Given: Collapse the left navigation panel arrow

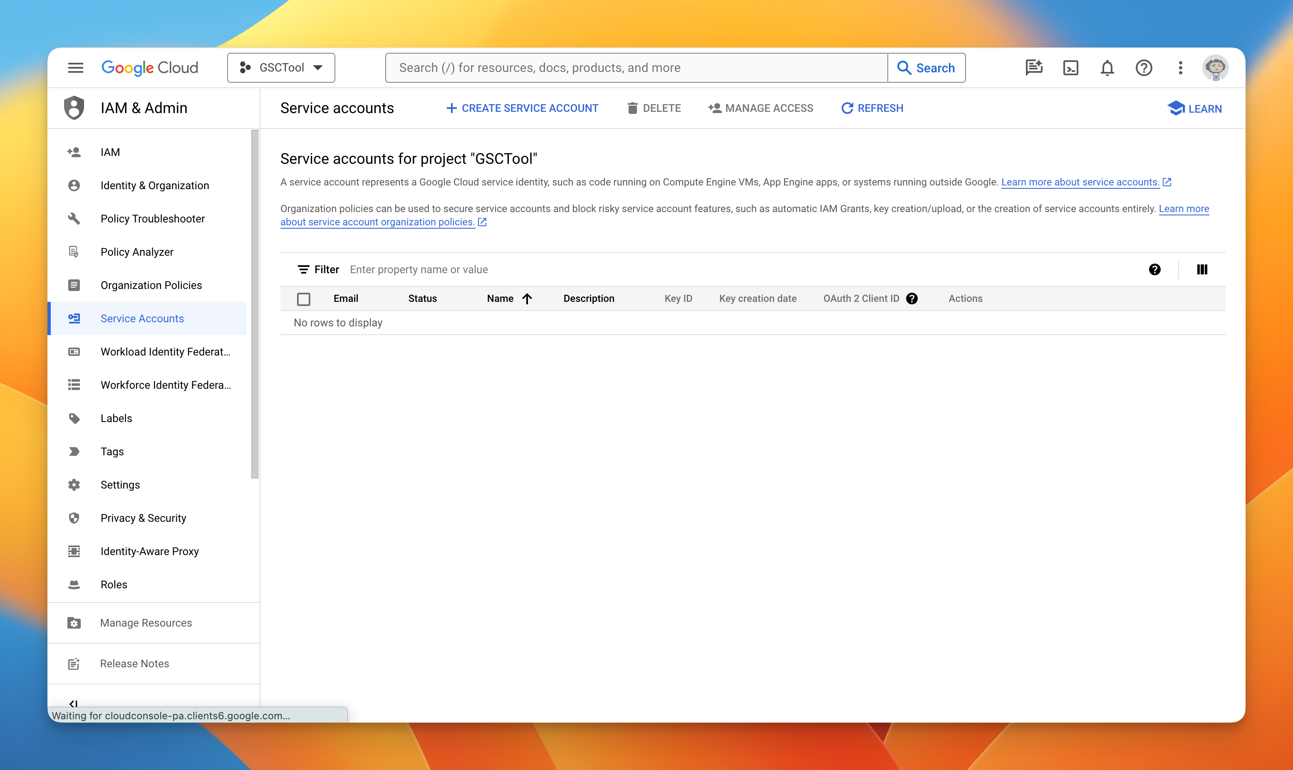Looking at the screenshot, I should coord(73,703).
